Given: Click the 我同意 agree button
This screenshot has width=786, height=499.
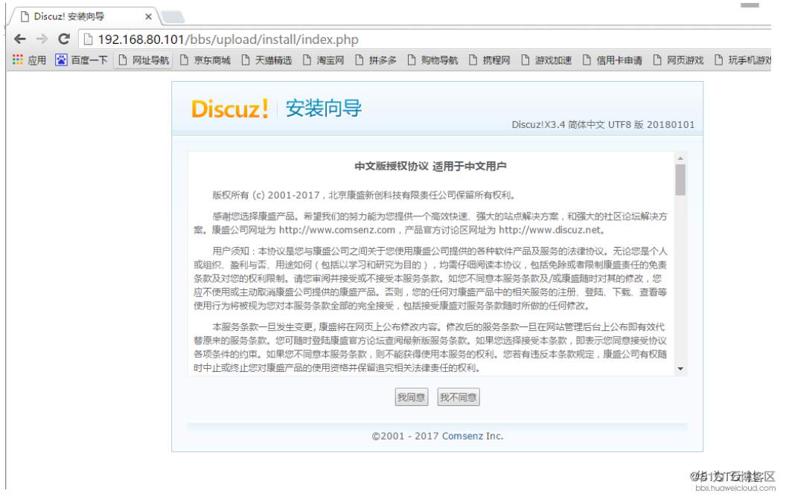Looking at the screenshot, I should [x=412, y=397].
